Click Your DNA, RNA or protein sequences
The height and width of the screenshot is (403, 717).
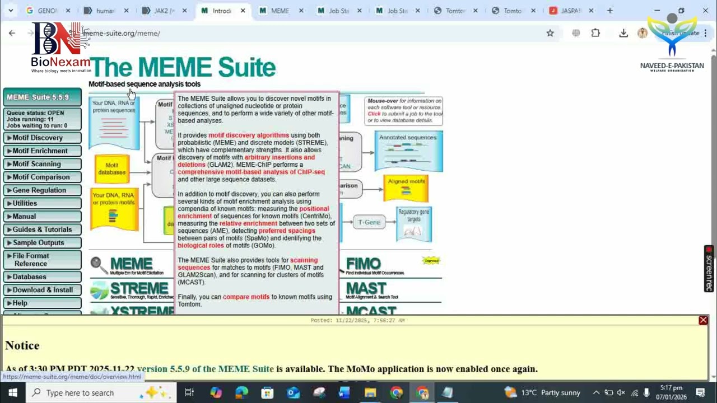(114, 122)
